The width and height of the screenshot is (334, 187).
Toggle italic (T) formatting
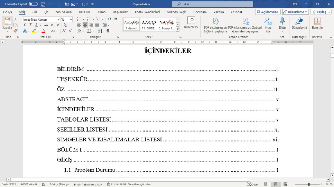(30, 25)
